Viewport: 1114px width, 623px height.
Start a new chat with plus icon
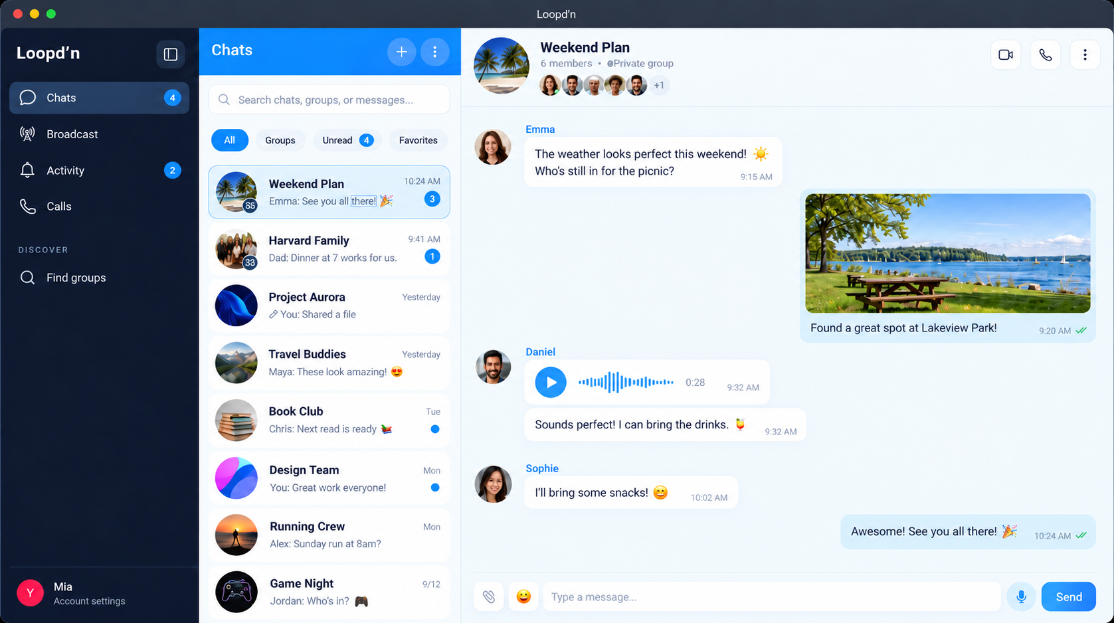click(x=402, y=52)
